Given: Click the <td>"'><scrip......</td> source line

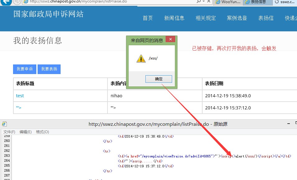Looking at the screenshot, I should pos(140,161).
